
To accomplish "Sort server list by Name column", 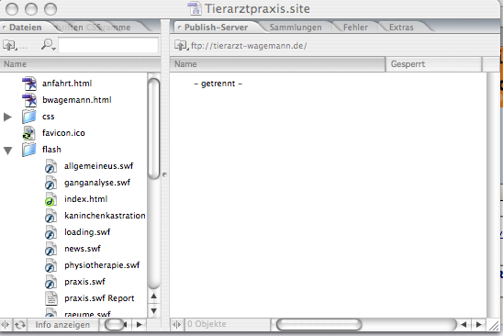I will (x=277, y=64).
